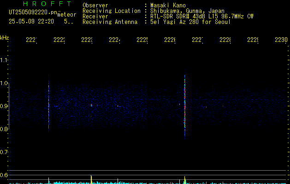
Task: Click the yellow level spike below 2223
Action: click(x=91, y=179)
